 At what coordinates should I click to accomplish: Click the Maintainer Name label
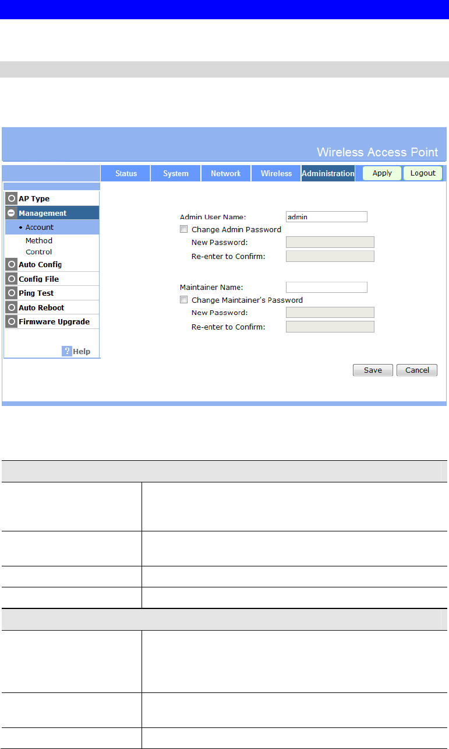[211, 287]
